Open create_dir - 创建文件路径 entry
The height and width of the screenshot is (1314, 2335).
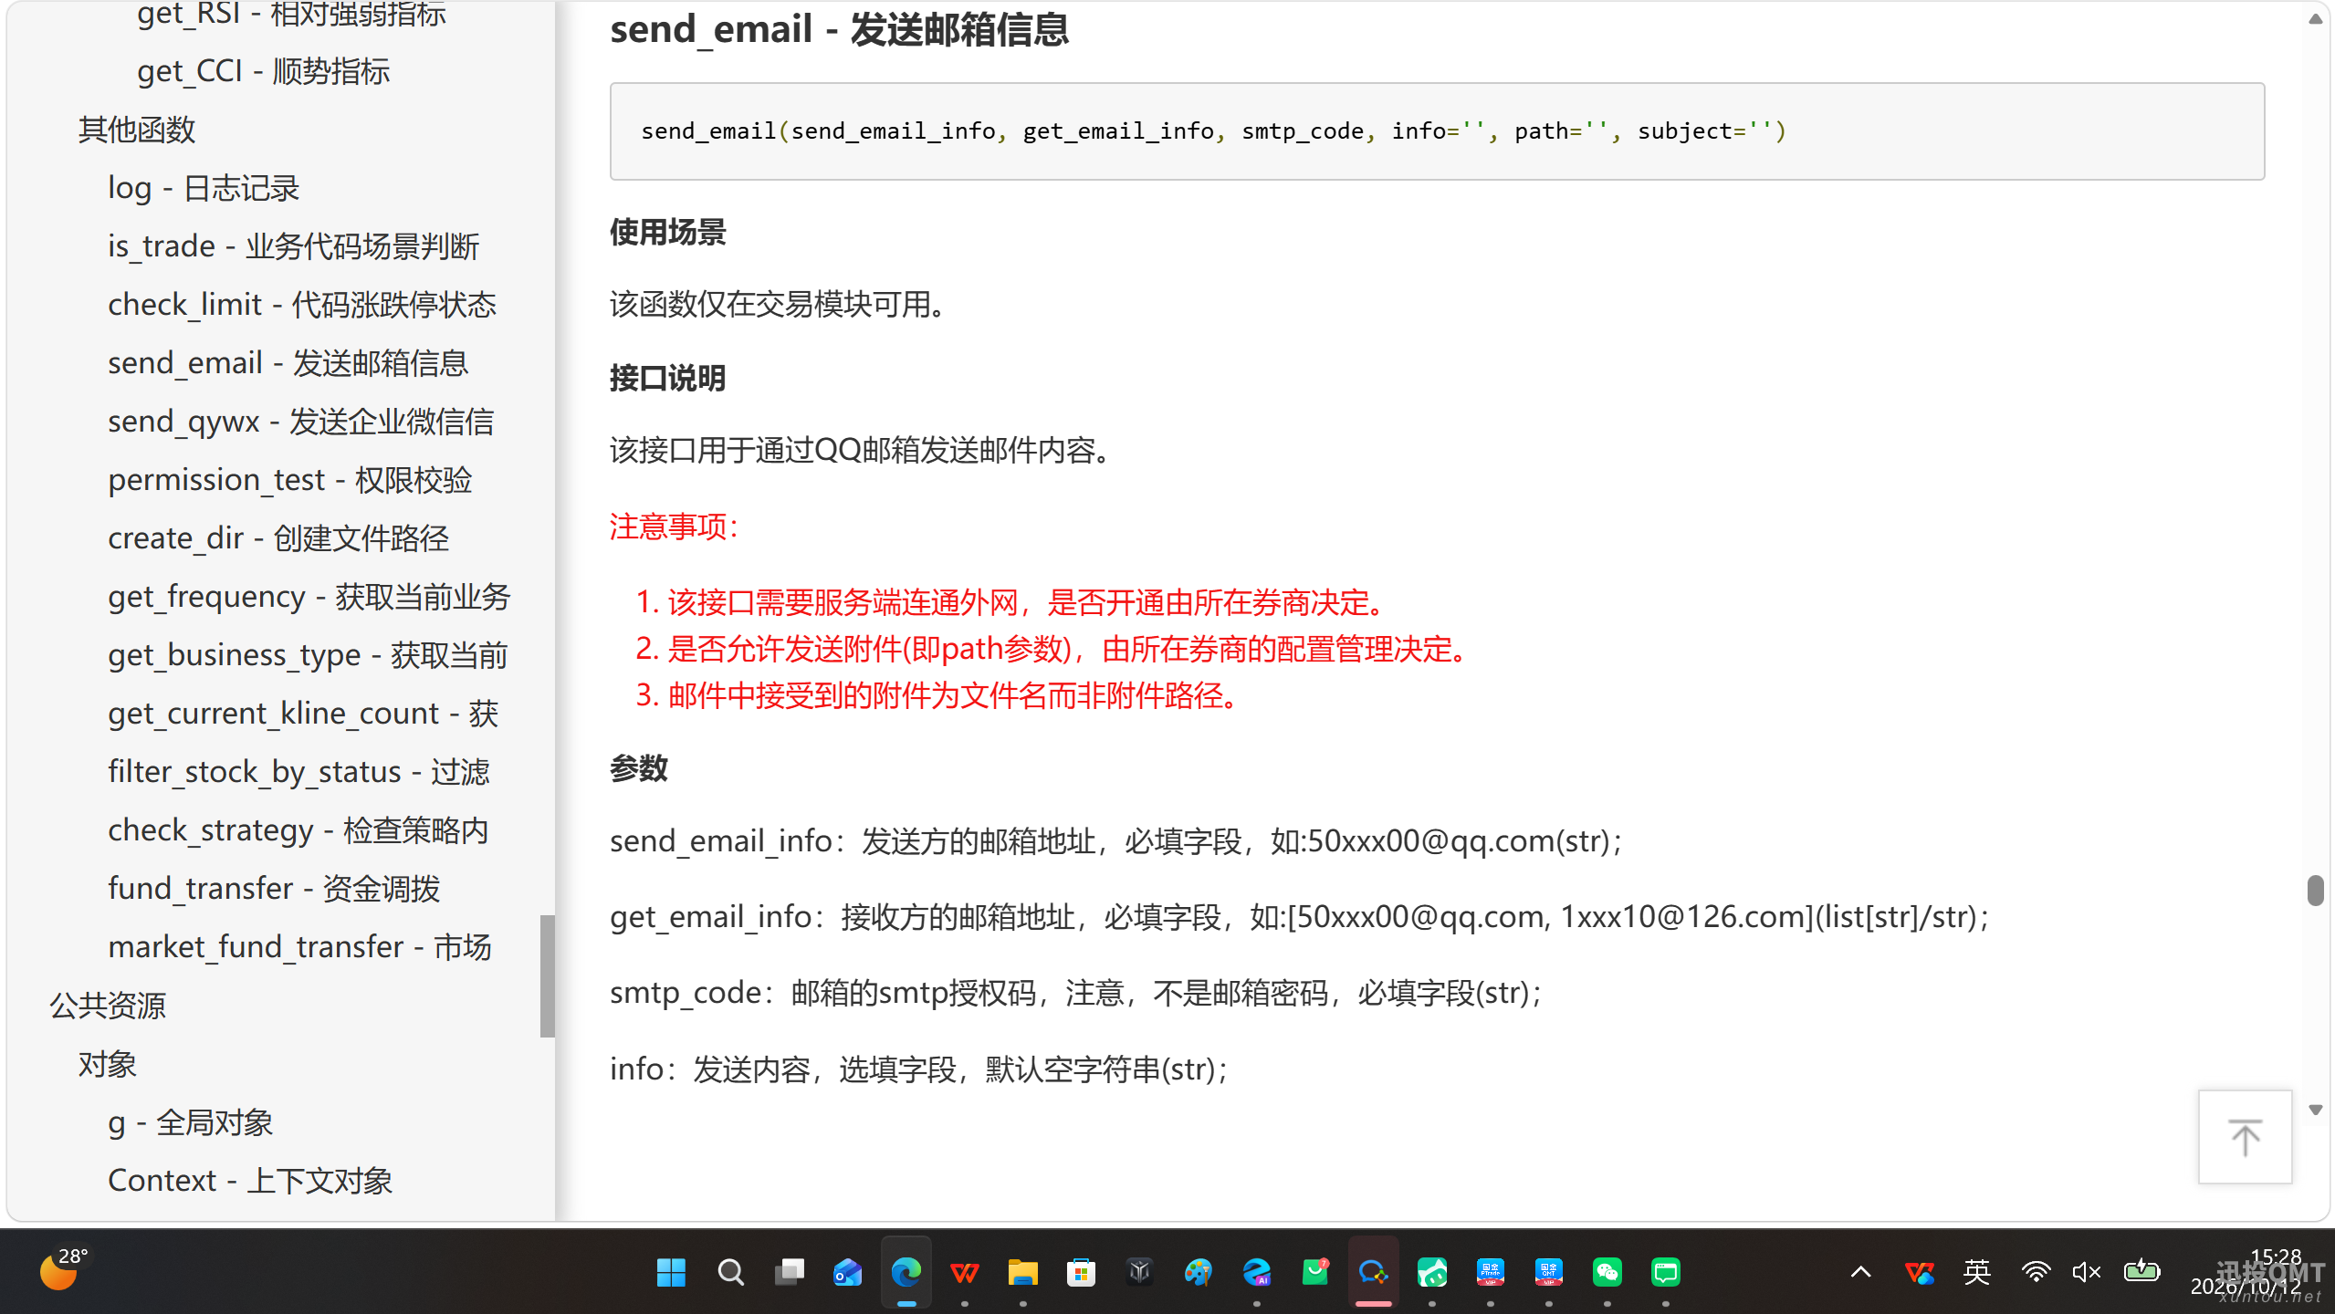coord(278,538)
